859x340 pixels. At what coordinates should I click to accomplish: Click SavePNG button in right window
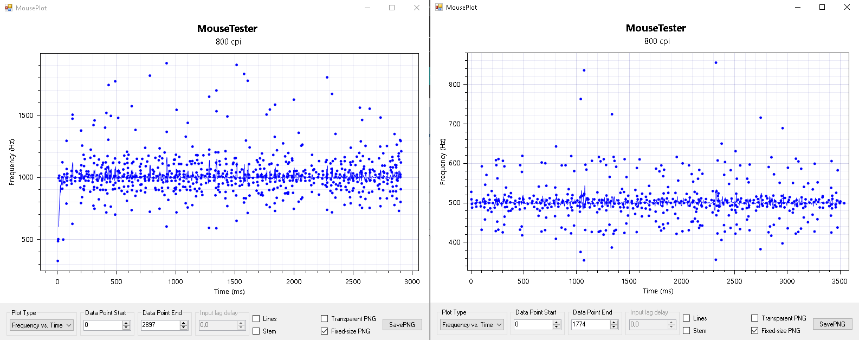pyautogui.click(x=832, y=324)
